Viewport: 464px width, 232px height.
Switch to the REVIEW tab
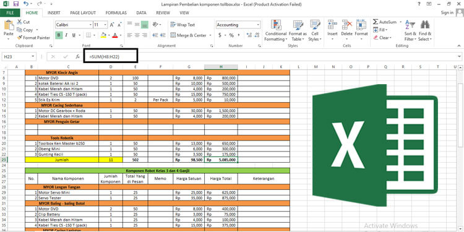pos(163,13)
